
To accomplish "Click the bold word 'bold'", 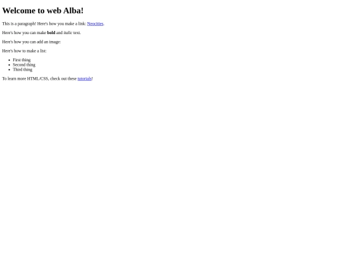I will [x=51, y=33].
